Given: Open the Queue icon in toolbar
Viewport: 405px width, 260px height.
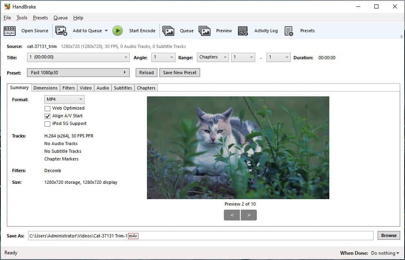Looking at the screenshot, I should click(168, 31).
